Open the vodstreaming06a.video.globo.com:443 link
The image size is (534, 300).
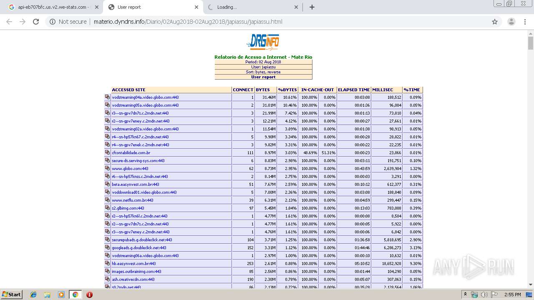pos(145,255)
